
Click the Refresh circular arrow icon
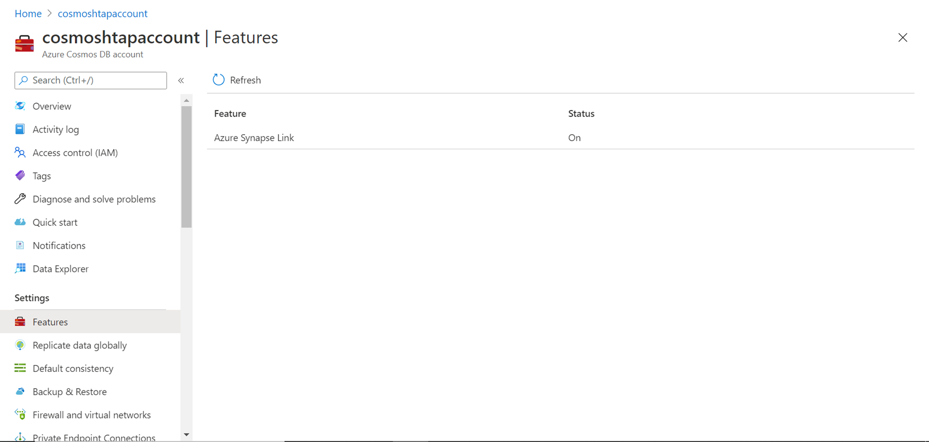[x=218, y=80]
